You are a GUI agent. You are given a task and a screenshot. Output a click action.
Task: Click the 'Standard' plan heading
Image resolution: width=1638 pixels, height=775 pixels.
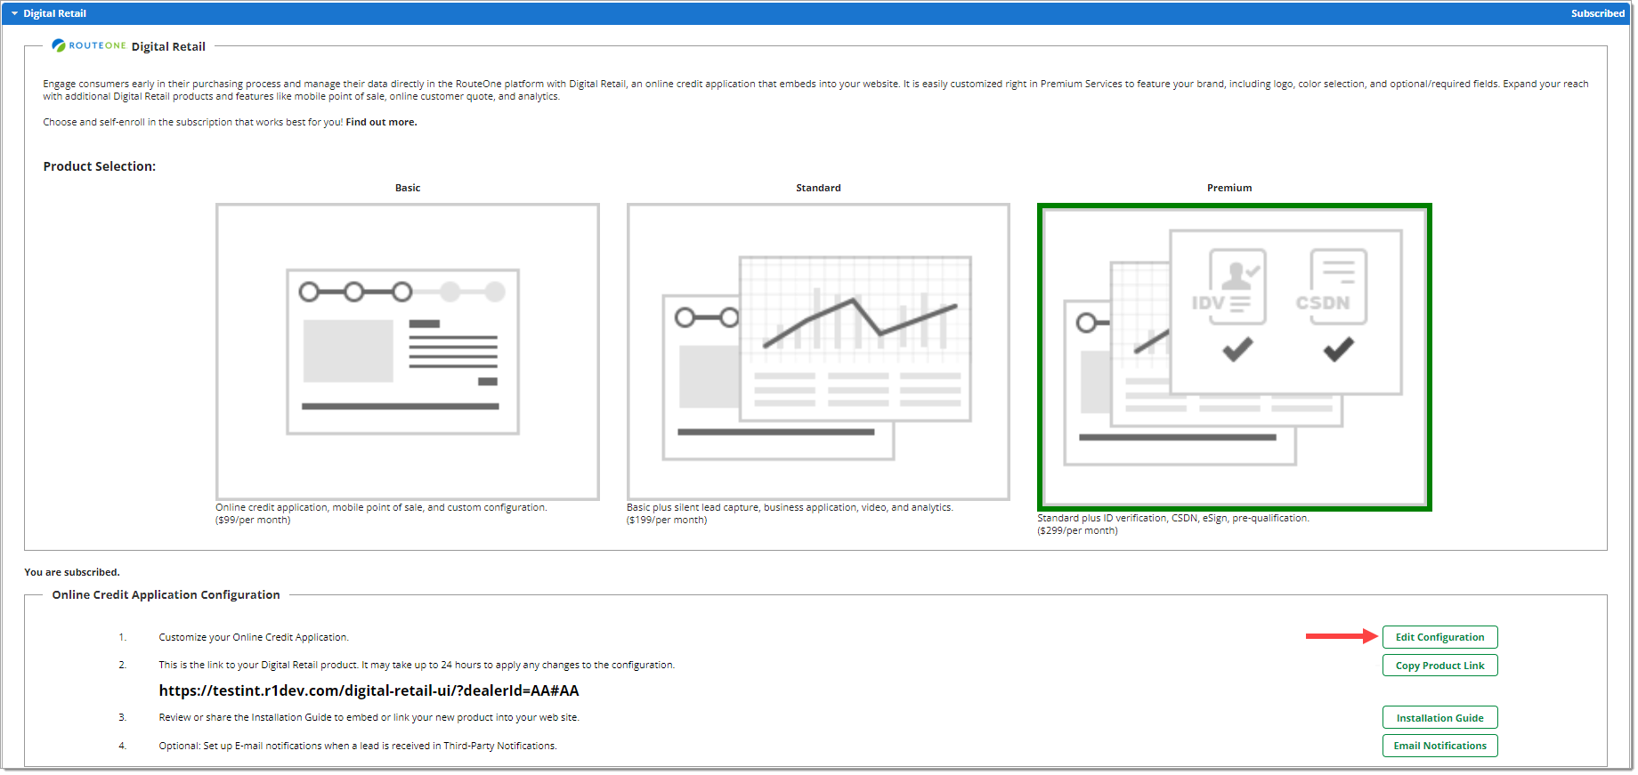(x=818, y=188)
